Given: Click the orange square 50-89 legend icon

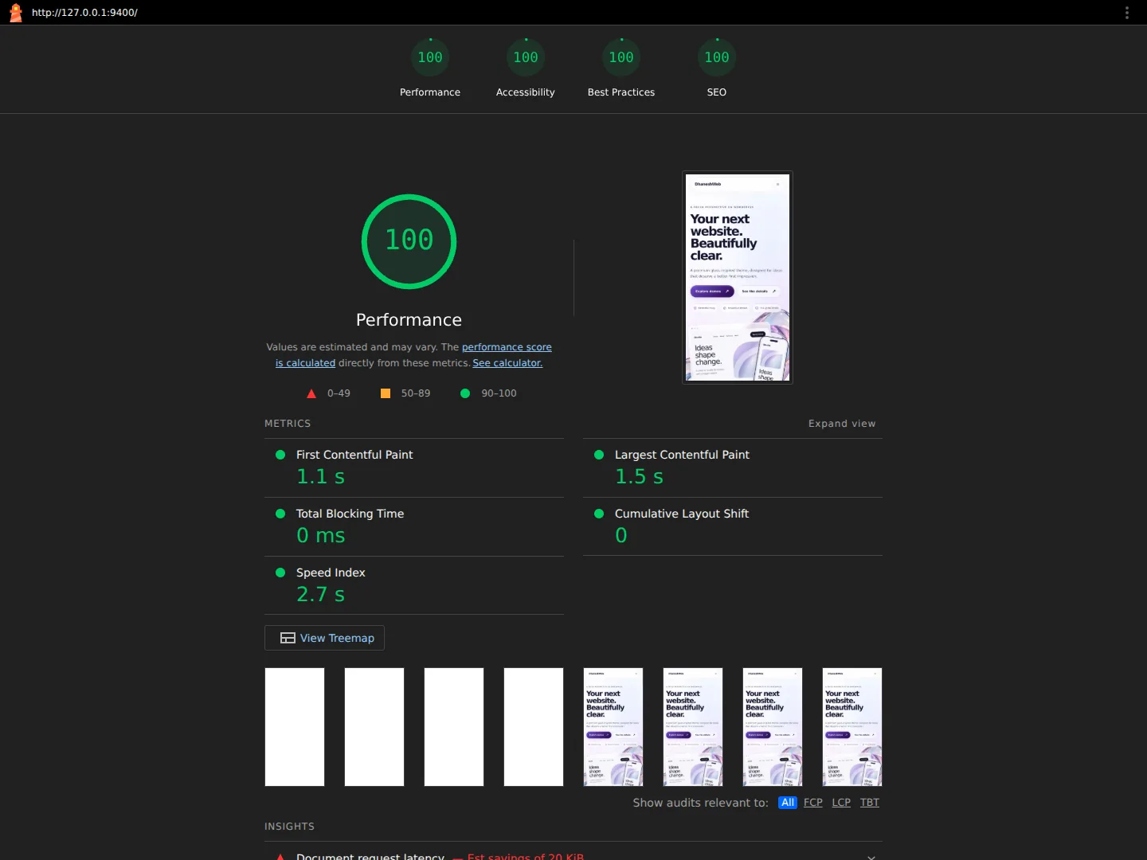Looking at the screenshot, I should click(386, 393).
